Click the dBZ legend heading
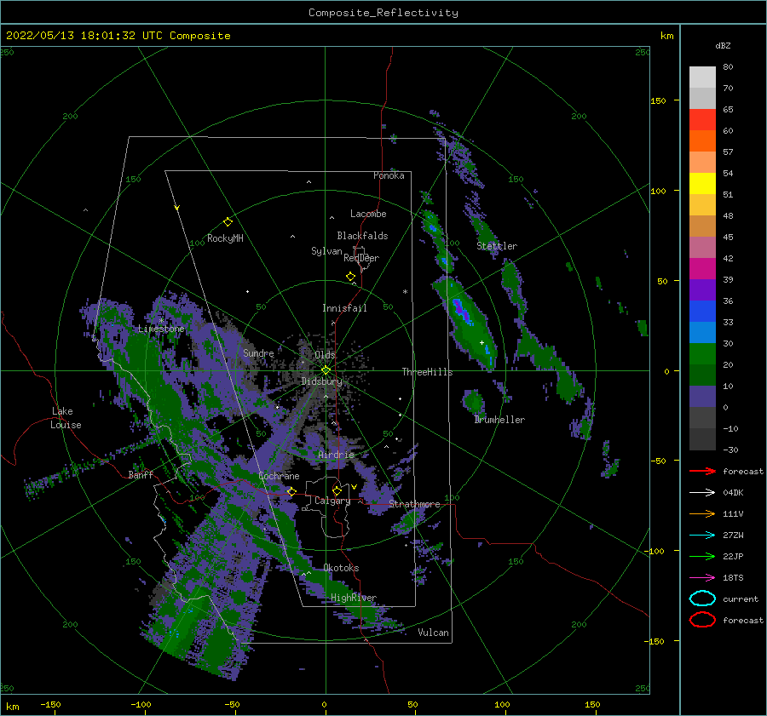 click(x=723, y=45)
